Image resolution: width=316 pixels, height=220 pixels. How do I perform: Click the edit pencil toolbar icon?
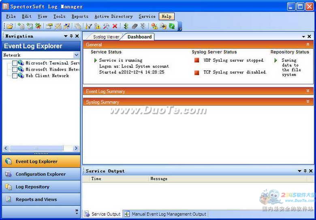[x=58, y=26]
